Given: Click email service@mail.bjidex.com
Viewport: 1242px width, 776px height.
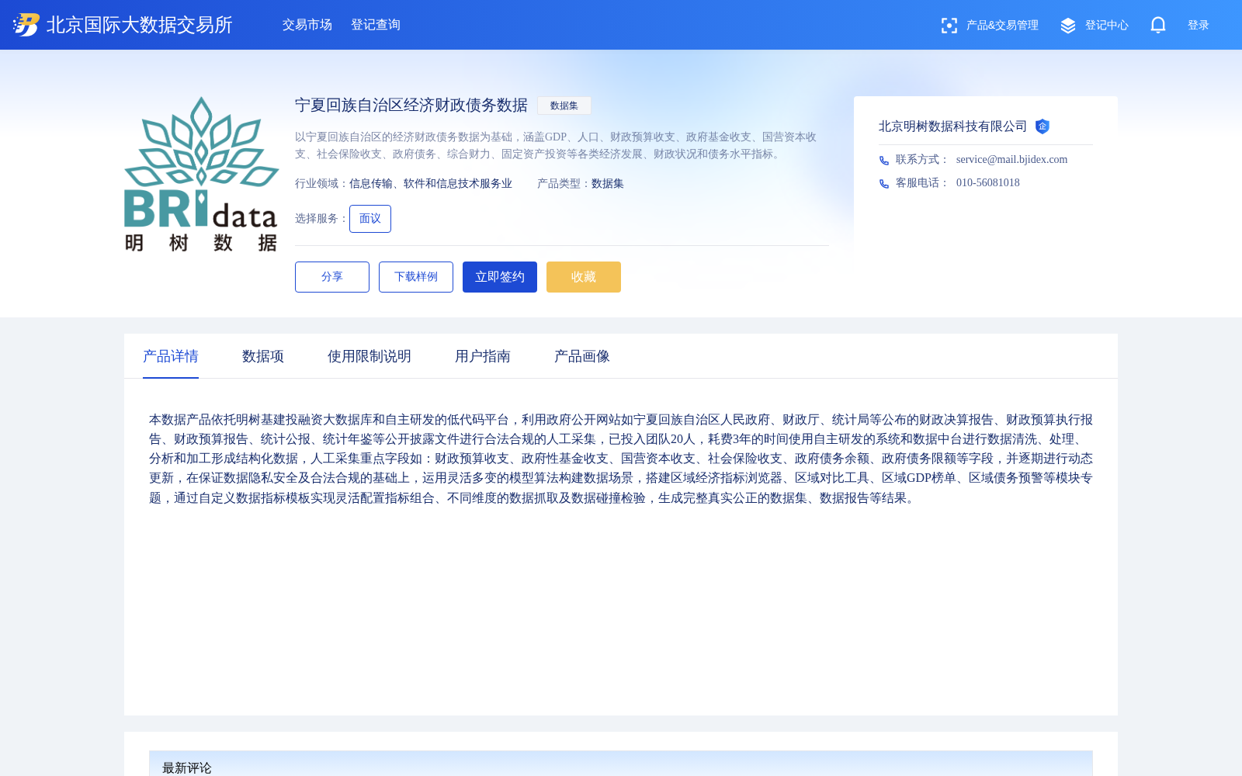Looking at the screenshot, I should click(x=1012, y=159).
